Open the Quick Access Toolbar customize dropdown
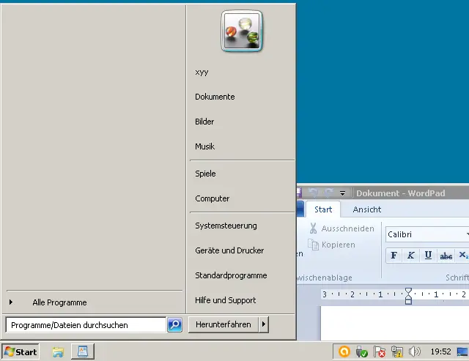 pyautogui.click(x=342, y=193)
